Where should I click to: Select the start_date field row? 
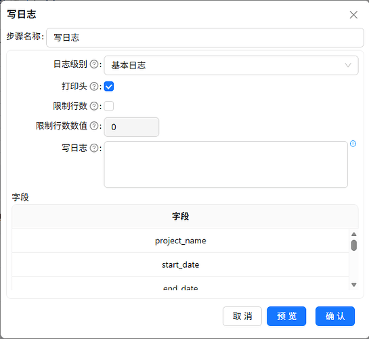(x=181, y=264)
